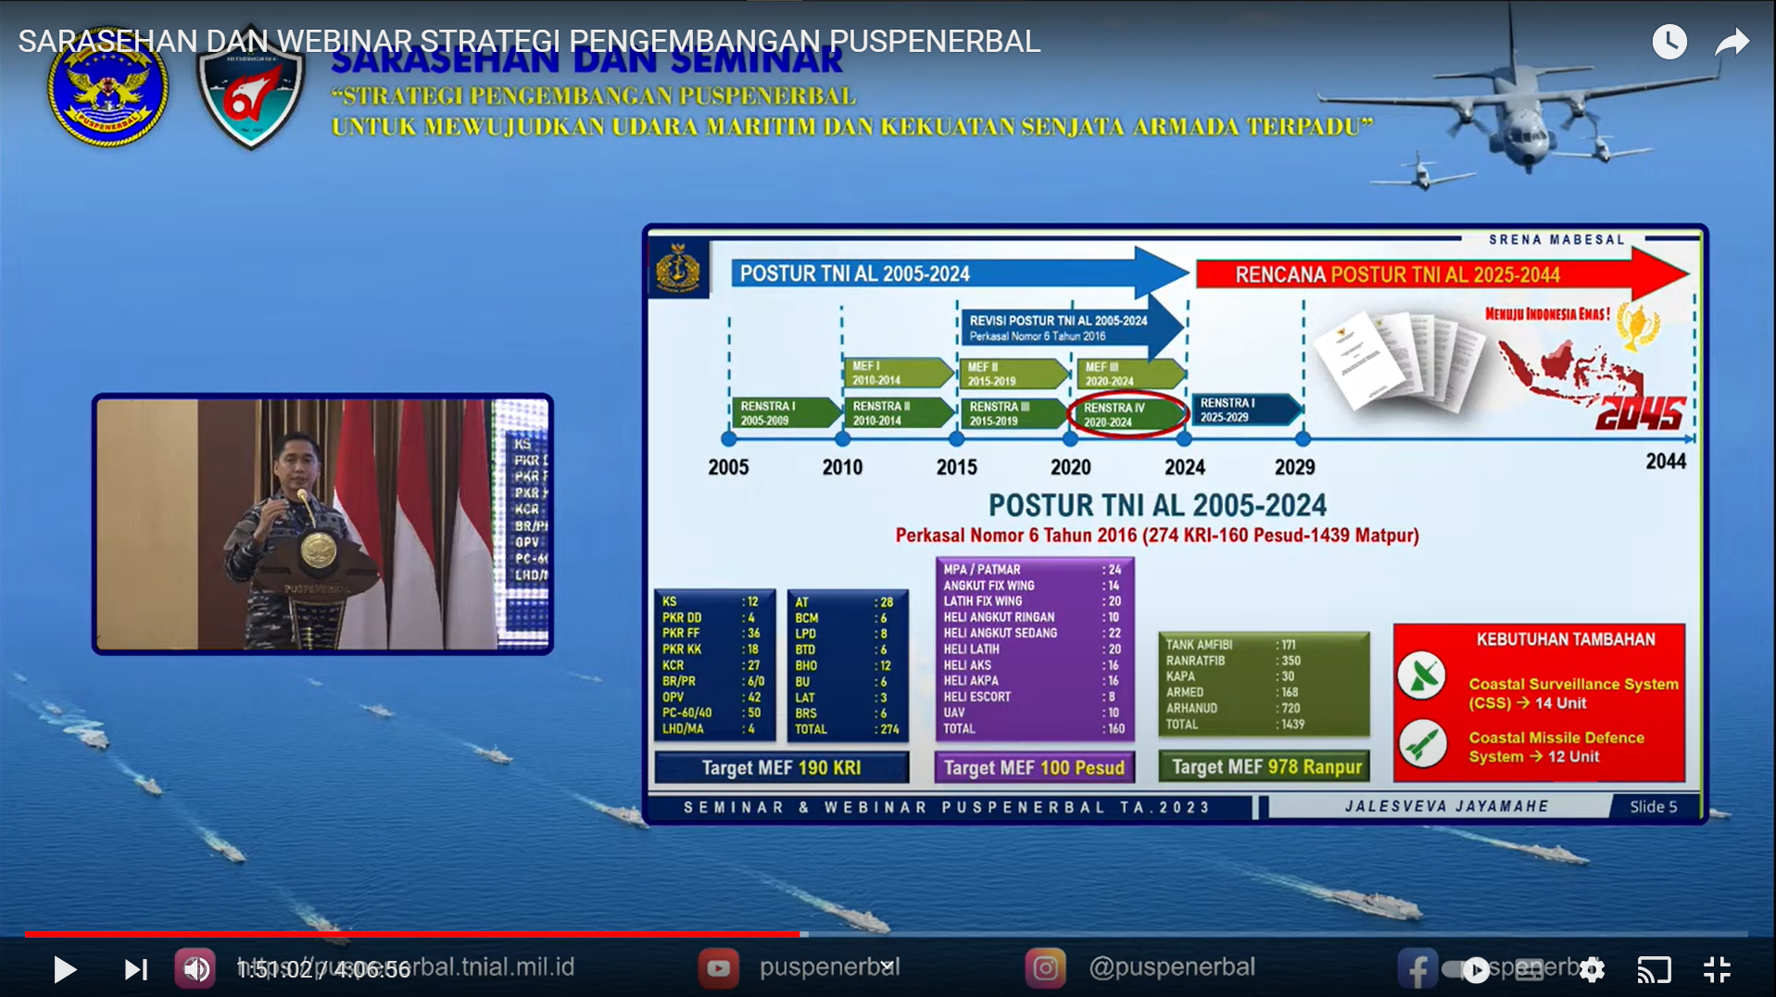Open the Share arrow icon
The image size is (1776, 997).
(x=1731, y=42)
